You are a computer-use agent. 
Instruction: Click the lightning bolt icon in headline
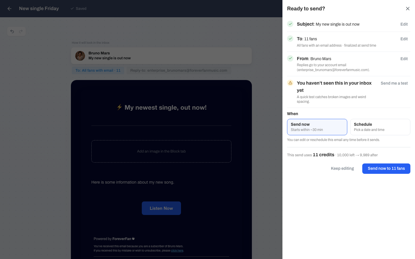point(119,107)
